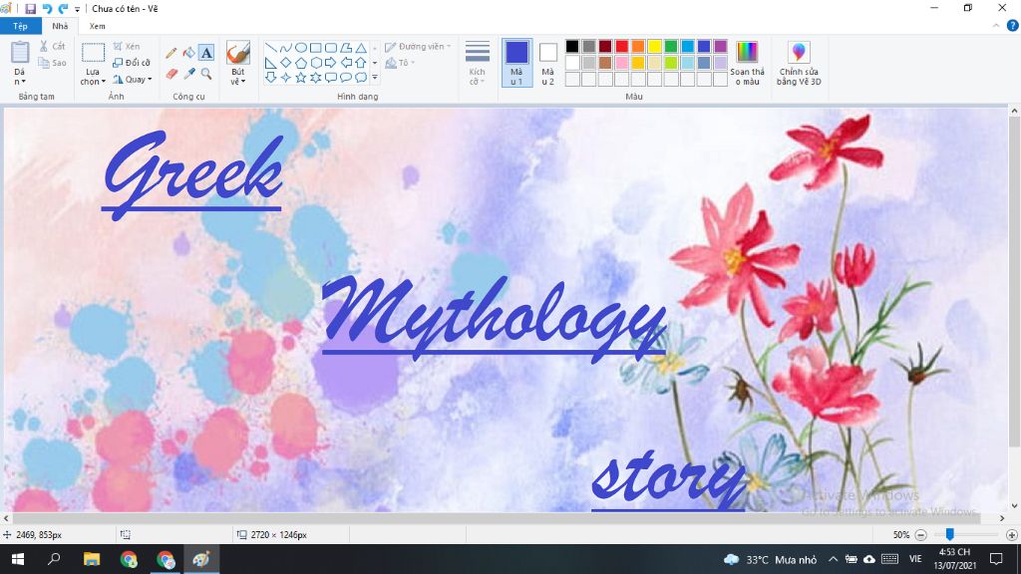This screenshot has height=574, width=1021.
Task: Click the rectangular selection tool icon
Action: [93, 53]
